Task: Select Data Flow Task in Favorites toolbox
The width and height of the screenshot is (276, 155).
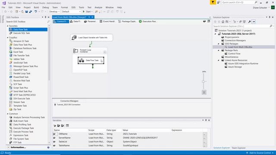Action: pos(28,30)
